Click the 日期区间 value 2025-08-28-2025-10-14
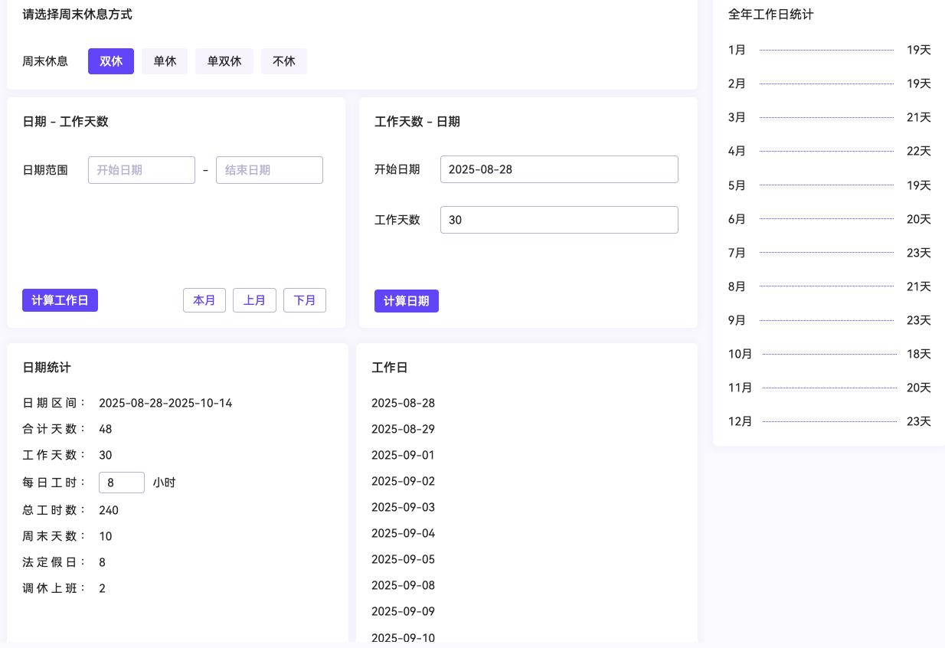Image resolution: width=945 pixels, height=648 pixels. tap(165, 403)
